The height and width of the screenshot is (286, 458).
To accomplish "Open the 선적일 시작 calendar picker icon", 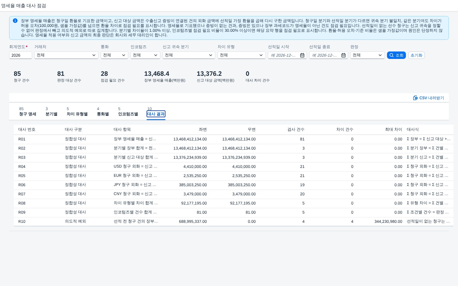I will tap(302, 55).
